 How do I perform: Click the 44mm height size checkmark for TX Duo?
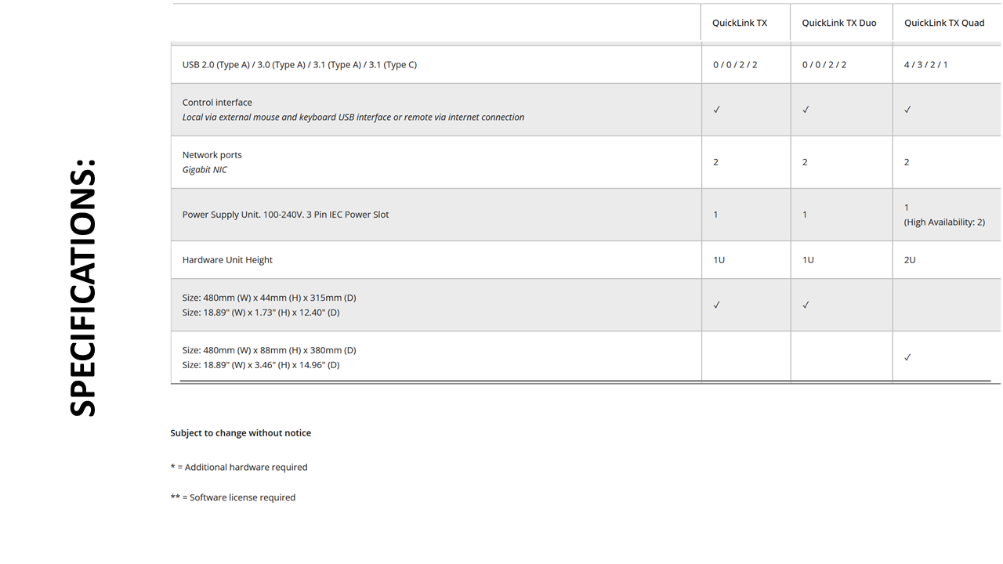pos(806,305)
